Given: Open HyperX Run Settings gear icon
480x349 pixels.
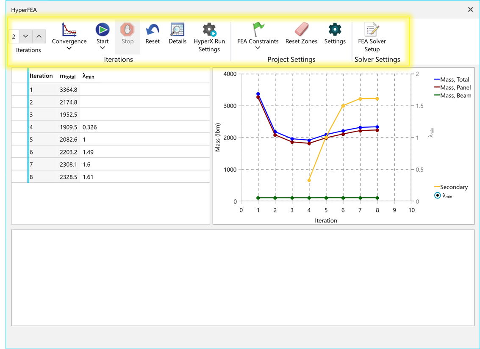Looking at the screenshot, I should (x=209, y=30).
